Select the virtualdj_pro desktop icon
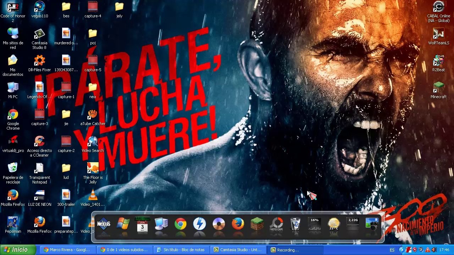The width and height of the screenshot is (454, 255). tap(13, 144)
